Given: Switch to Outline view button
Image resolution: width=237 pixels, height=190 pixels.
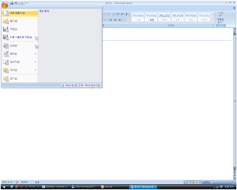Looking at the screenshot, I should [197, 182].
